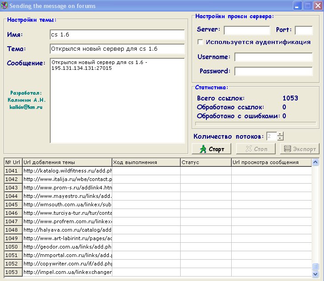This screenshot has width=324, height=281.
Task: Select the wmsouth.com.ua URL cell
Action: pyautogui.click(x=67, y=205)
